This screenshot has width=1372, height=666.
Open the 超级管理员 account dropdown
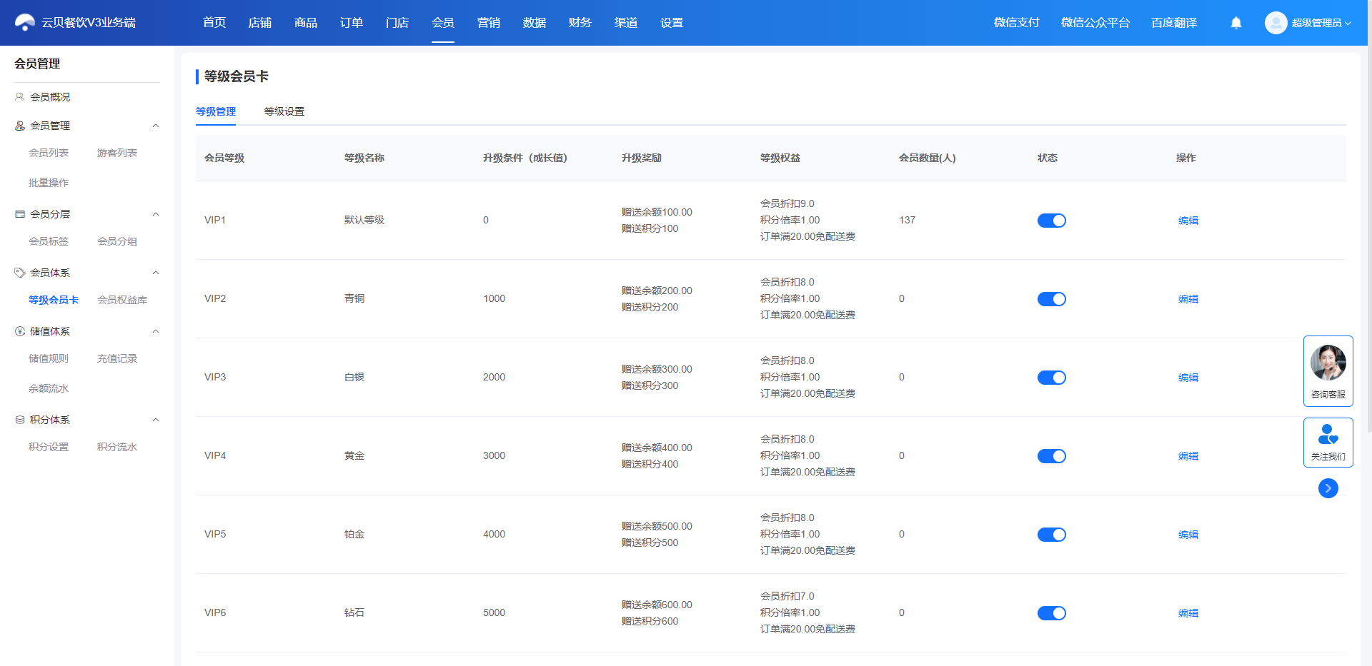click(x=1321, y=23)
